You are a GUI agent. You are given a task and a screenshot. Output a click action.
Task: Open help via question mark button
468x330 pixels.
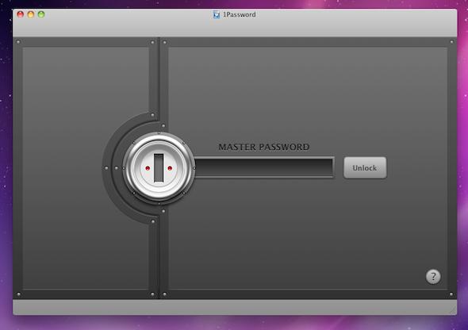[x=433, y=277]
